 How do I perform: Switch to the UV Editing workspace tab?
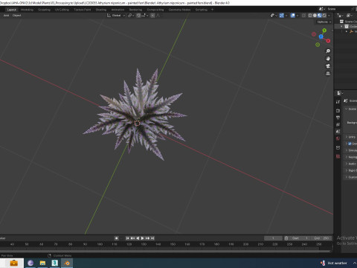pos(62,10)
